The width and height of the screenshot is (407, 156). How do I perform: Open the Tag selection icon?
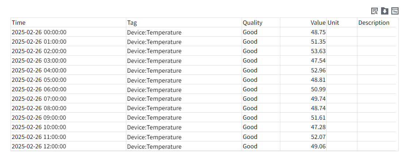click(x=395, y=11)
